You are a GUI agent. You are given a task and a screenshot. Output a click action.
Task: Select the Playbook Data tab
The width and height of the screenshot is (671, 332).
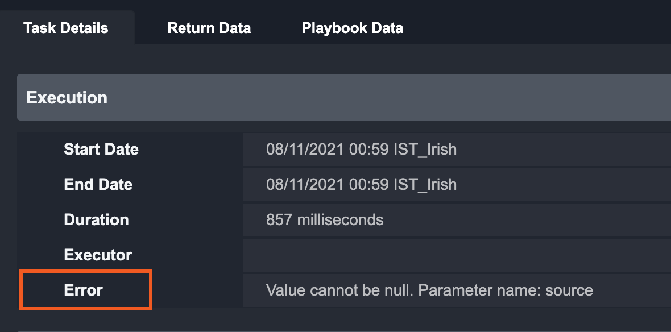click(352, 28)
